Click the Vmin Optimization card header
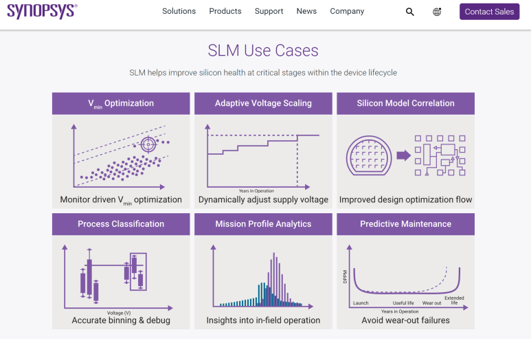The width and height of the screenshot is (531, 339). point(121,103)
